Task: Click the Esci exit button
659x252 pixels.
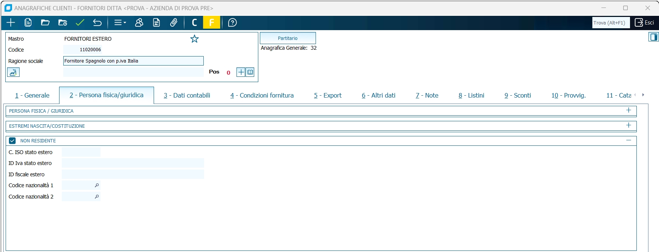Action: click(644, 23)
